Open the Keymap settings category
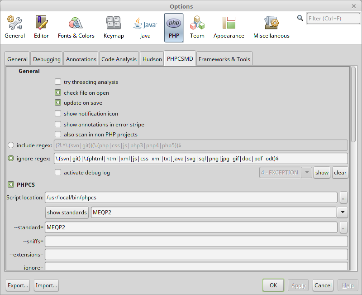362x295 pixels. click(x=114, y=27)
